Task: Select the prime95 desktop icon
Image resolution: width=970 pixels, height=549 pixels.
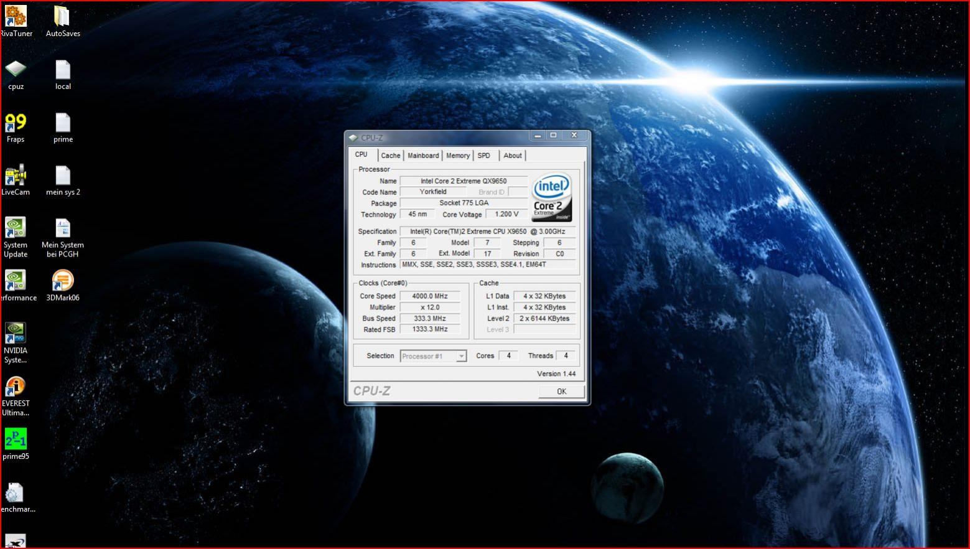Action: click(16, 444)
